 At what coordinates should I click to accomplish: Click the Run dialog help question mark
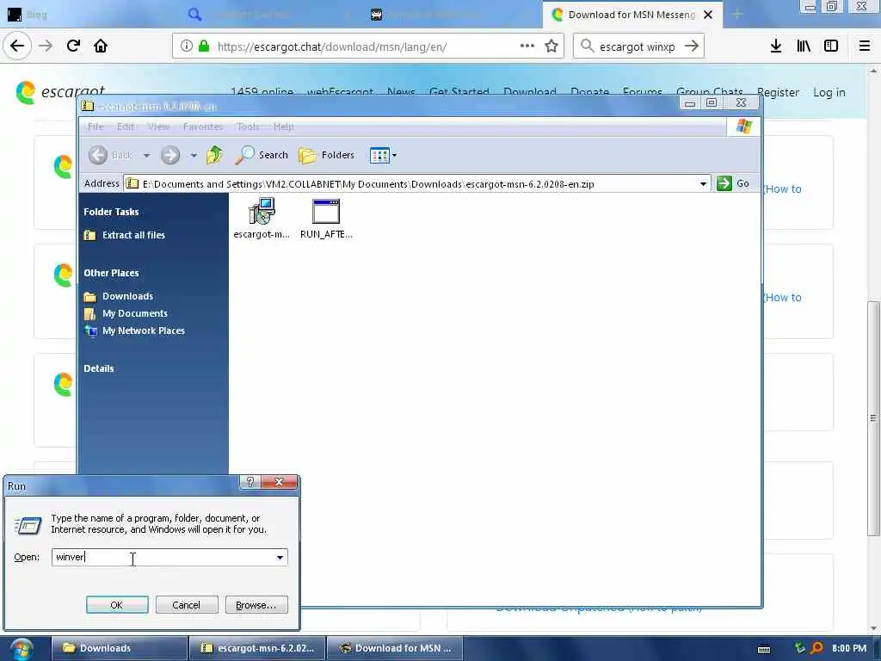click(250, 482)
